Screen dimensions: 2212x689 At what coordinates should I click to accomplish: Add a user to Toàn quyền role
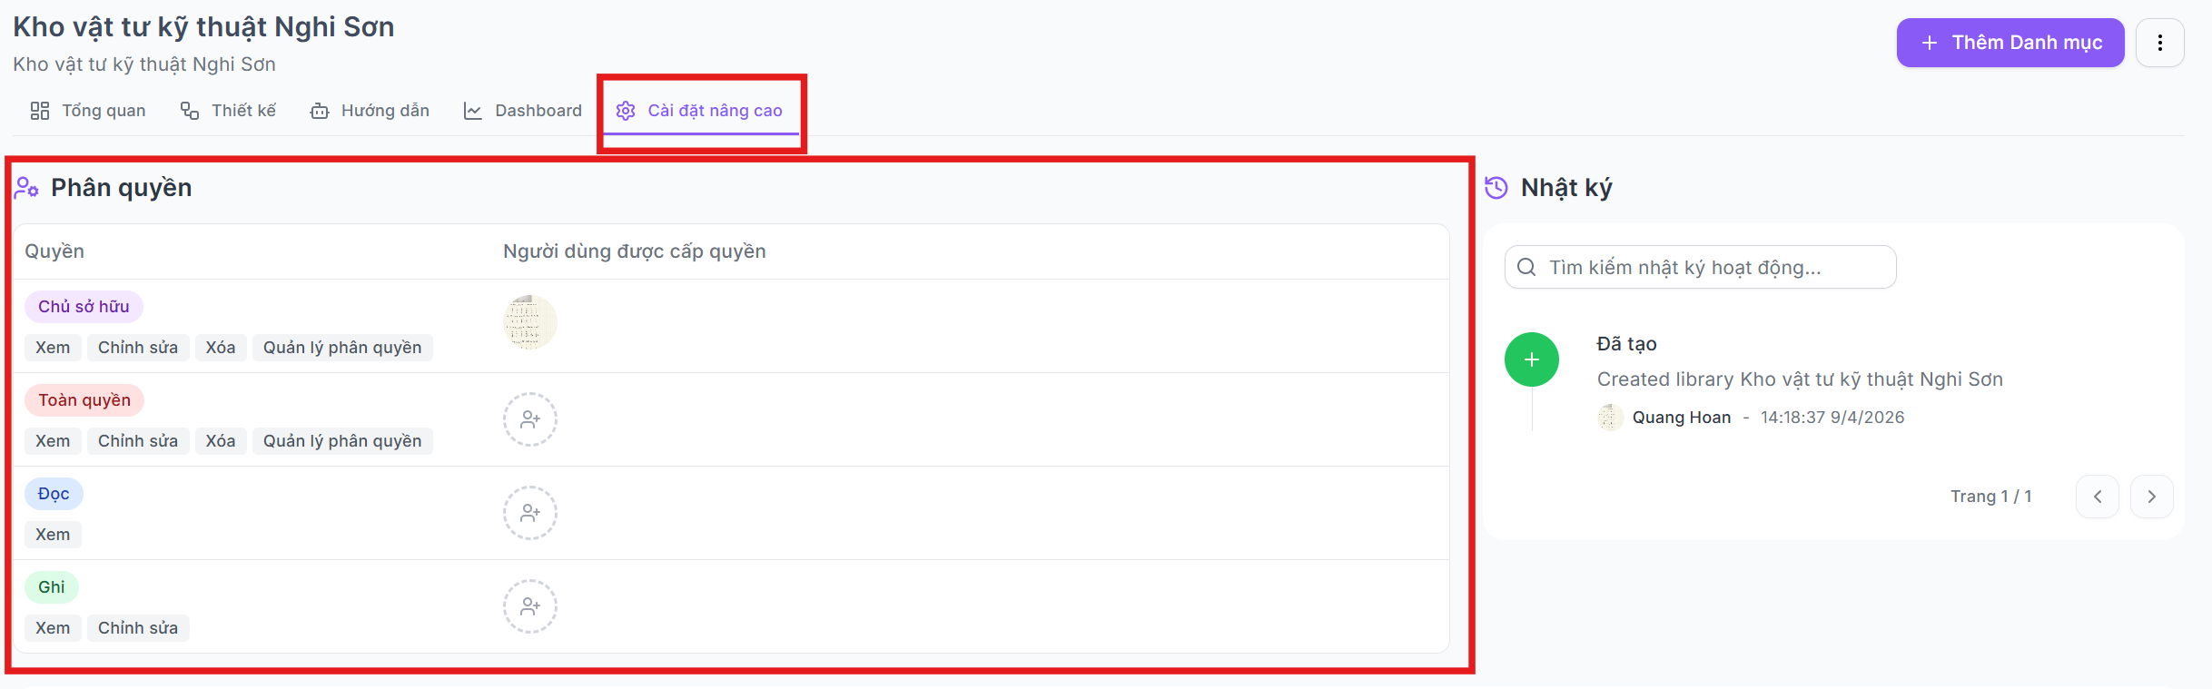(530, 419)
